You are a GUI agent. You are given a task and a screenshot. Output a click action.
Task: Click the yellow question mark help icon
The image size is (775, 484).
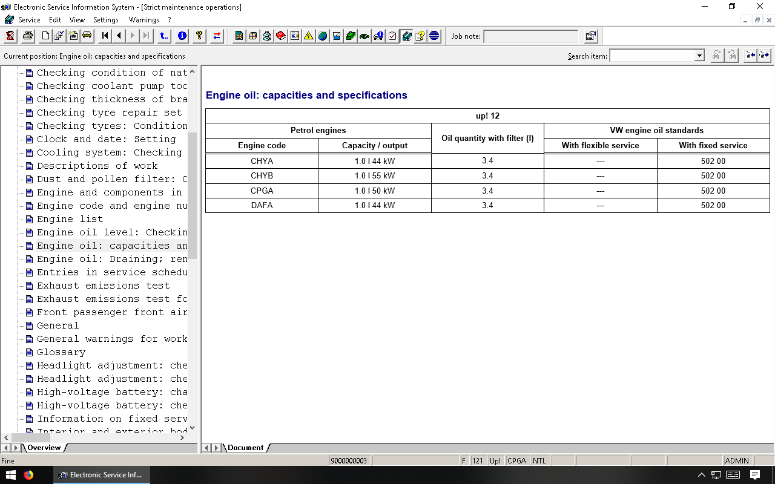click(x=199, y=36)
